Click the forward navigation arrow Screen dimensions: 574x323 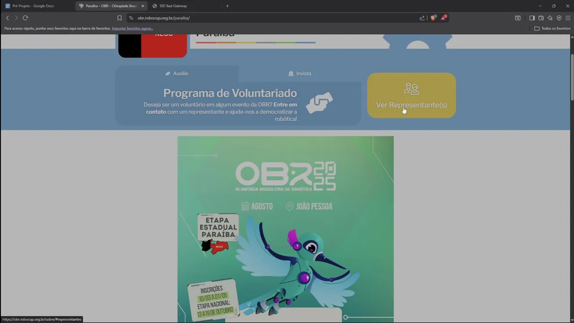point(16,18)
